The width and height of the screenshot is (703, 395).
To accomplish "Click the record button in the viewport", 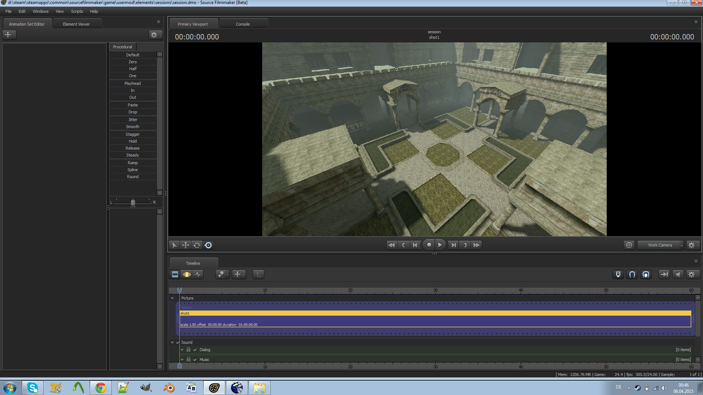I will click(x=429, y=245).
